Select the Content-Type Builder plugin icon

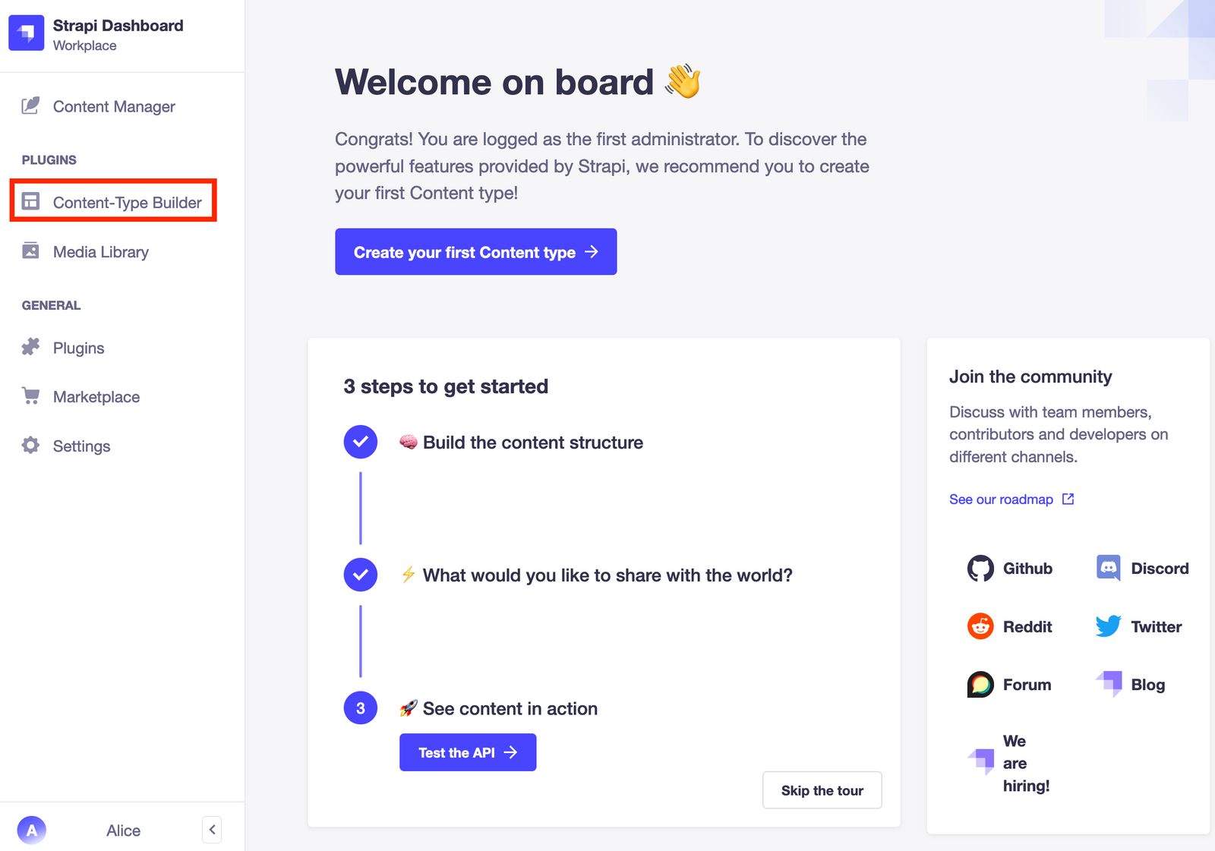pos(30,202)
